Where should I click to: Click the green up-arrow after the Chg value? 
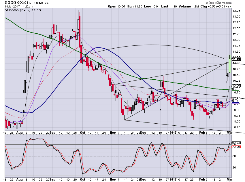(x=231, y=7)
